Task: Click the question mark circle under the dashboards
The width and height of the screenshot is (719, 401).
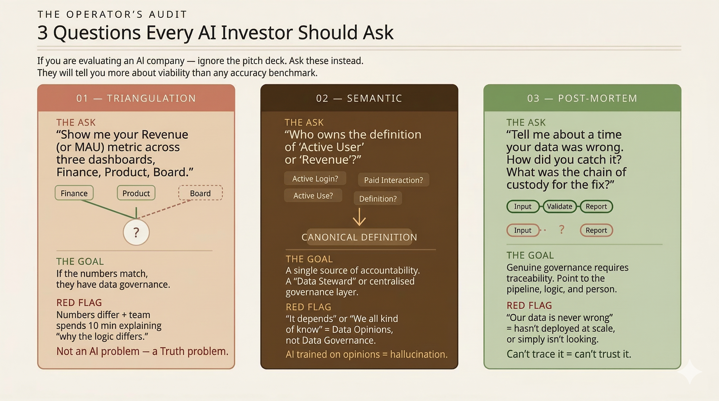Action: (x=136, y=232)
